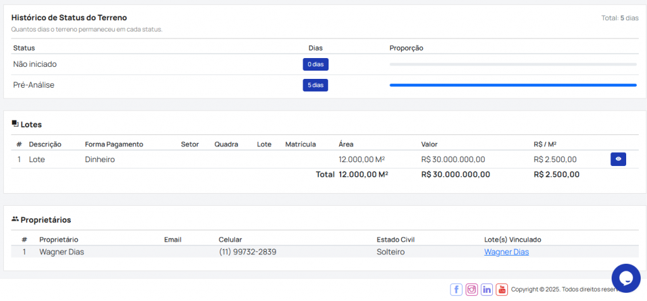Click the Lotes section icon
The width and height of the screenshot is (647, 301).
click(x=15, y=124)
